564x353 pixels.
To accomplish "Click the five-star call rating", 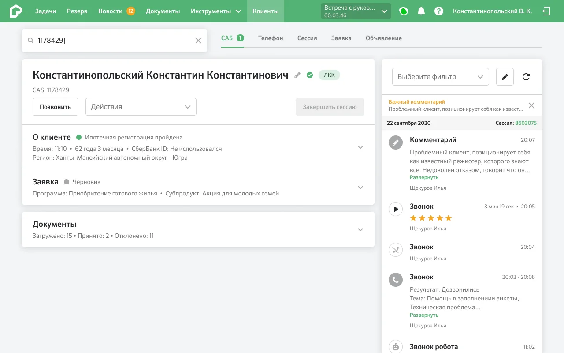I will point(431,218).
